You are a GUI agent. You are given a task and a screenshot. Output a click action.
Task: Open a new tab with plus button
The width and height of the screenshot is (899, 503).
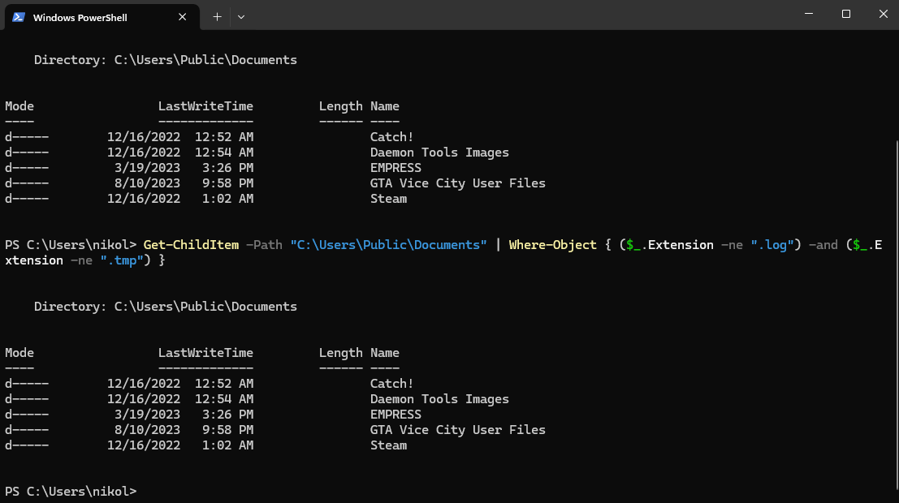click(x=217, y=17)
